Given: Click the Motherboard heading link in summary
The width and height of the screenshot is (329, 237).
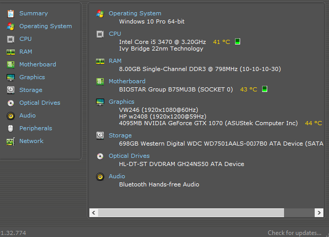Looking at the screenshot, I should click(127, 81).
